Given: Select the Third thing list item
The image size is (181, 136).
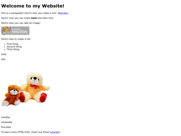Looking at the screenshot, I should (13, 49).
